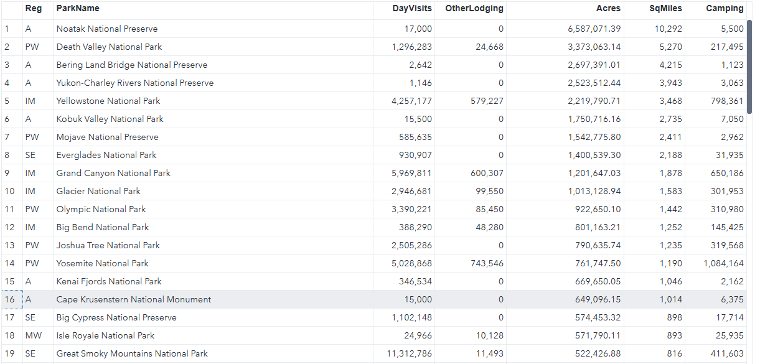The image size is (760, 364).
Task: Select the Death Valley National Park cell
Action: click(109, 47)
